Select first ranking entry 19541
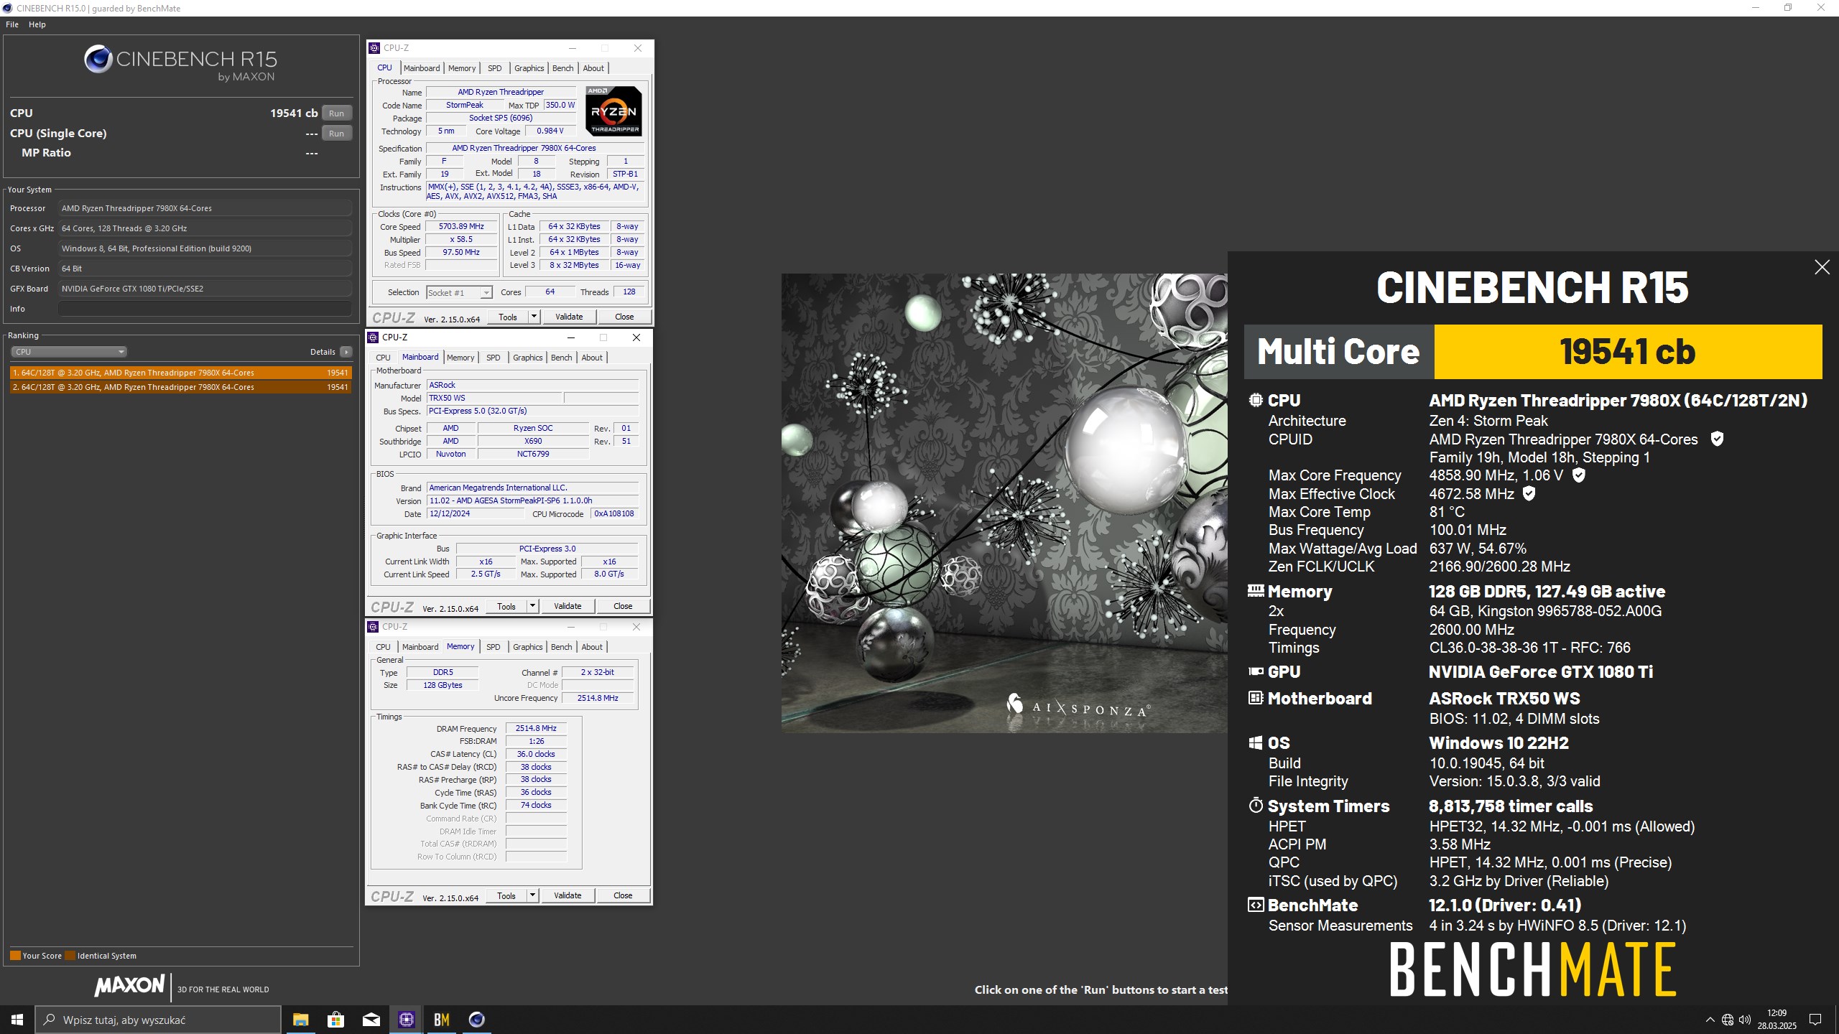This screenshot has width=1839, height=1034. coord(181,373)
